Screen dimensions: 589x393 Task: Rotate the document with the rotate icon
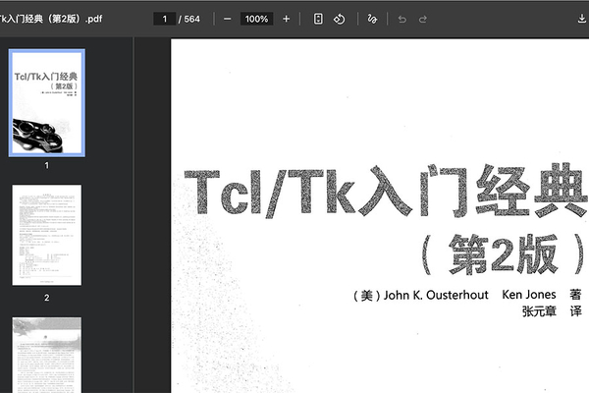pyautogui.click(x=340, y=19)
